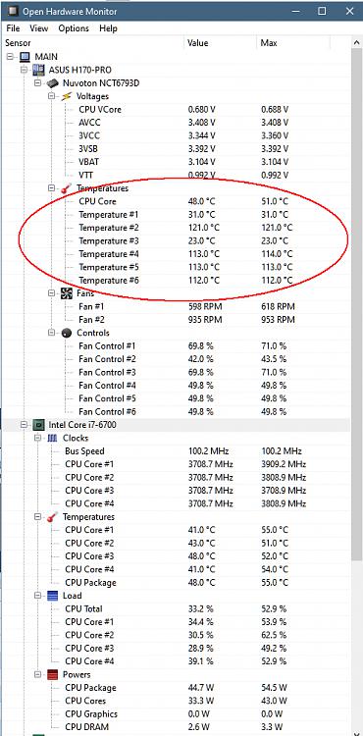Select the CPU VCore row

click(176, 109)
